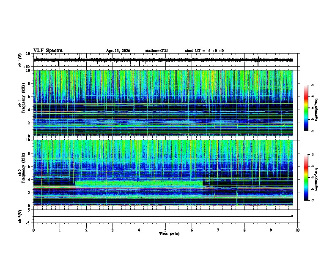Click the -3 value on ch.1 color scale
The height and width of the screenshot is (258, 335).
[x=312, y=85]
